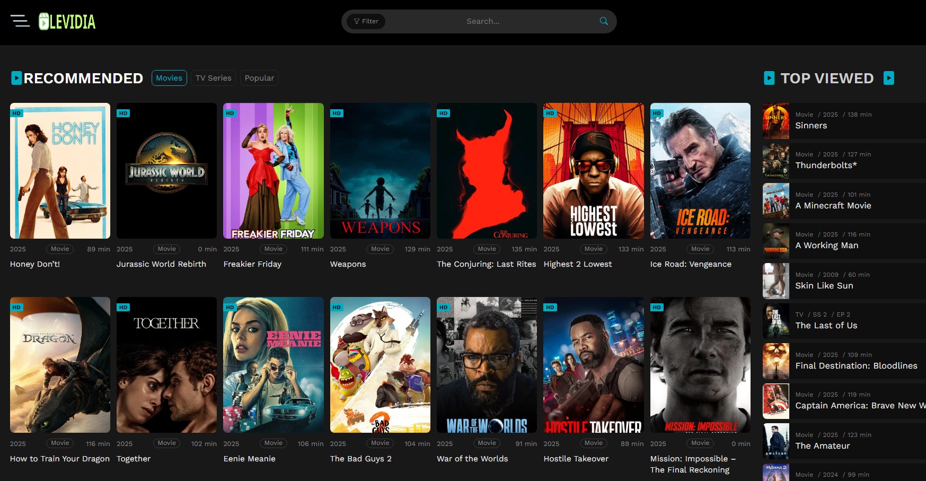926x481 pixels.
Task: Click the Flevidia logo to go home
Action: tap(67, 21)
